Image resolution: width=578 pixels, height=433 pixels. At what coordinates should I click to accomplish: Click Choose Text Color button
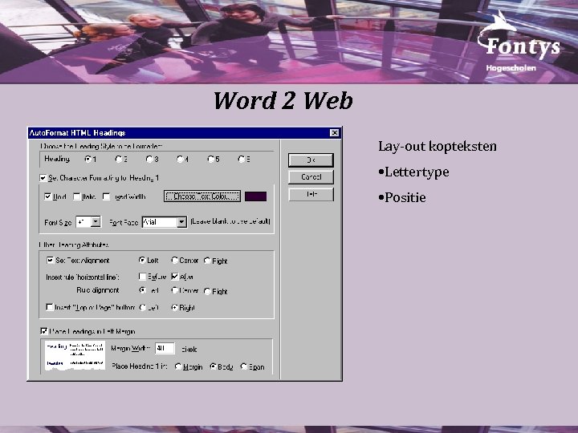point(202,196)
